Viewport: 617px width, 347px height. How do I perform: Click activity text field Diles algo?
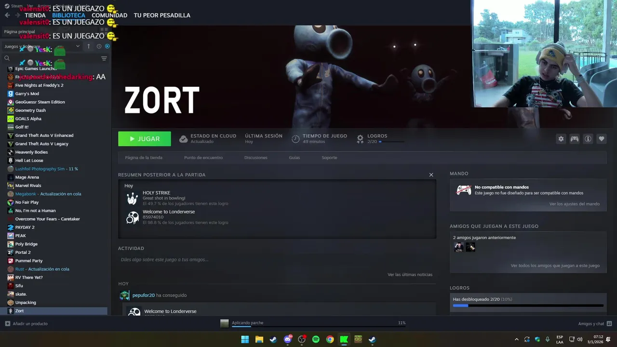point(277,260)
